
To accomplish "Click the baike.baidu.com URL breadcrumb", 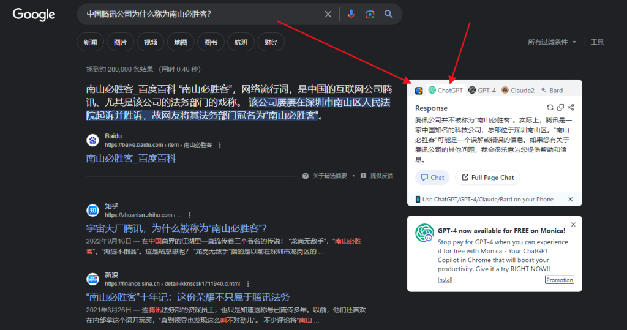I will pos(159,145).
